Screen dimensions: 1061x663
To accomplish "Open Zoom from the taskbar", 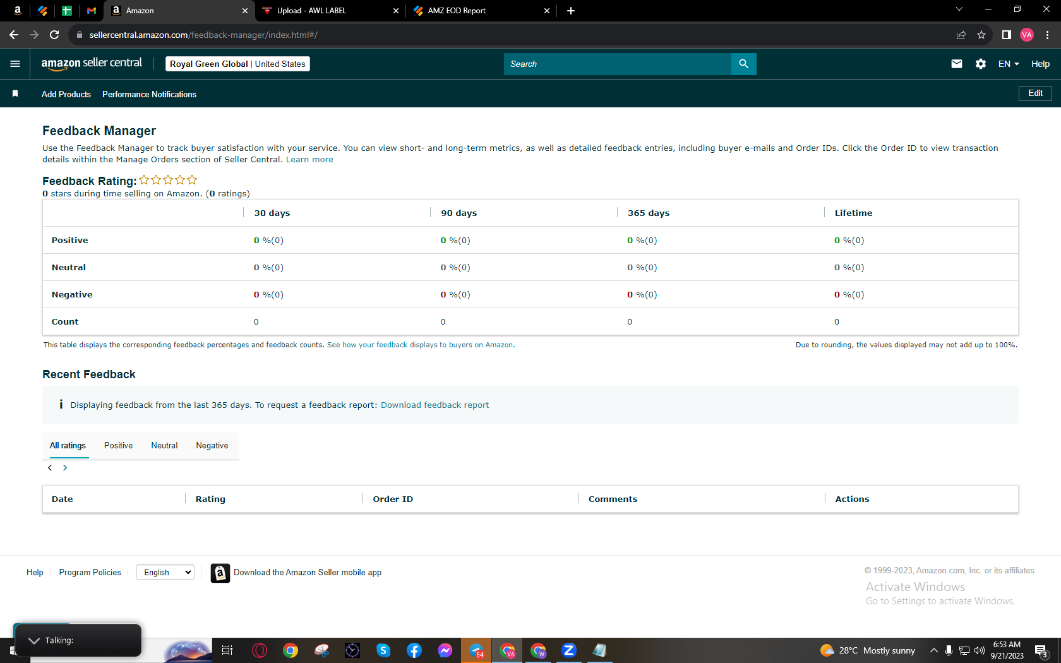I will (x=569, y=650).
